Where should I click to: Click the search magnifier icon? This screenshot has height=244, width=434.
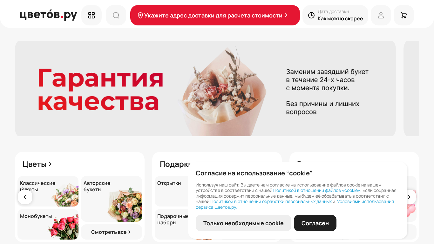point(116,15)
